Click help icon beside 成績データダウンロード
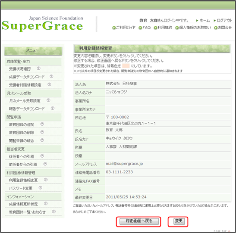The width and height of the screenshot is (236, 233). [51, 76]
